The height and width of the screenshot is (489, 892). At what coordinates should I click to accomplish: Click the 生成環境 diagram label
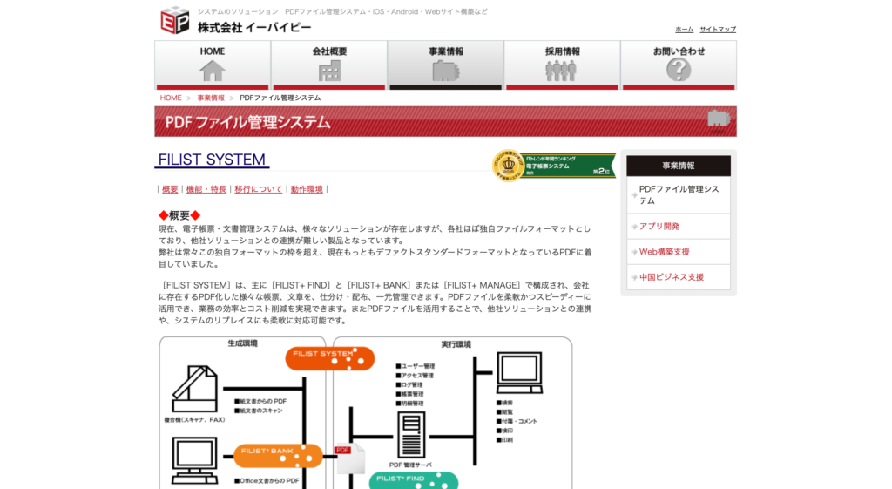[242, 343]
